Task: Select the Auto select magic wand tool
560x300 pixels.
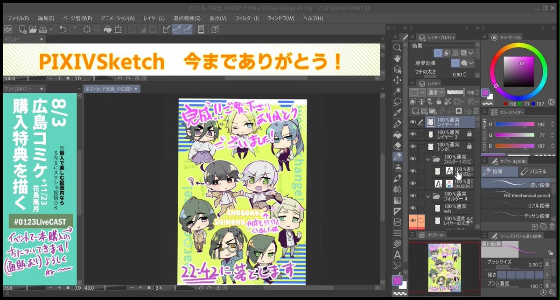Action: (x=397, y=91)
